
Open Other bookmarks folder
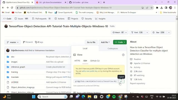(168, 12)
